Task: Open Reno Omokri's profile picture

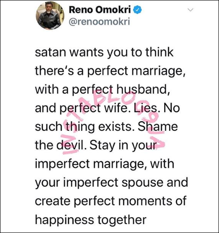Action: click(50, 16)
